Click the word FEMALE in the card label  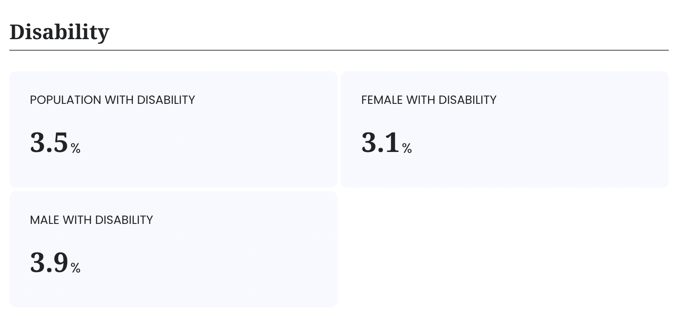382,100
